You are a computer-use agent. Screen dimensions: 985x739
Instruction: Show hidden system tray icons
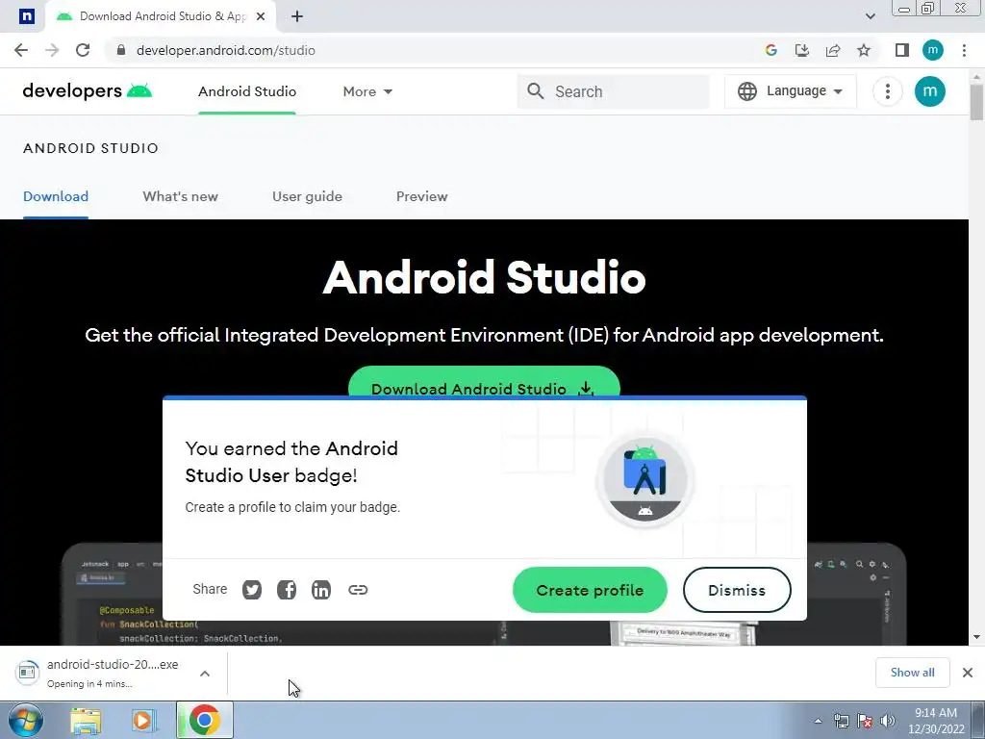[x=818, y=722]
